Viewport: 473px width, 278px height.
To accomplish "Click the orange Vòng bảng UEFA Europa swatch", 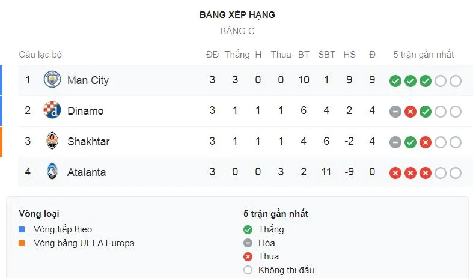I will (x=22, y=243).
